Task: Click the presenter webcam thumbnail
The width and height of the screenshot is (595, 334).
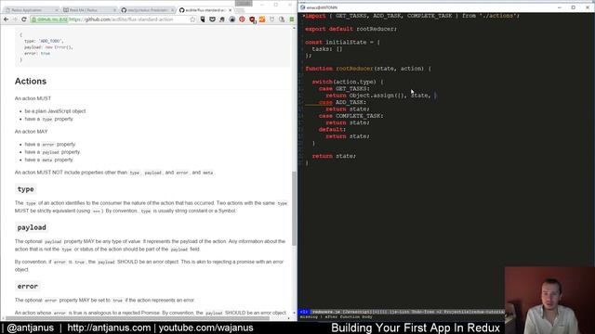Action: point(549,301)
